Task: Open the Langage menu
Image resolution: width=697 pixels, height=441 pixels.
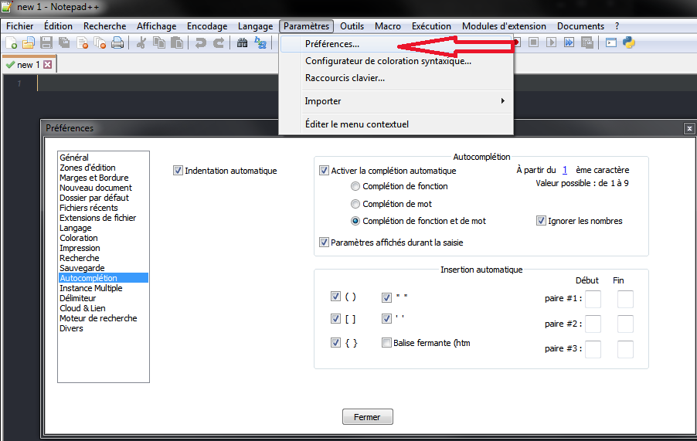Action: [x=256, y=26]
